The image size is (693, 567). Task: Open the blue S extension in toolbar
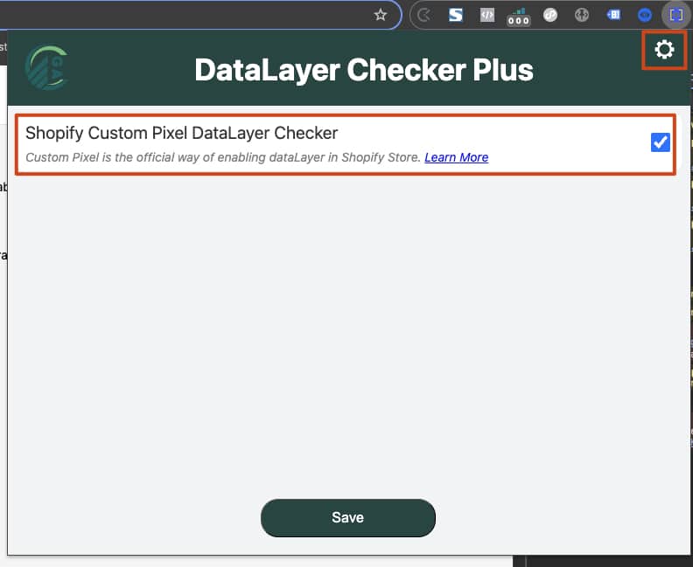pyautogui.click(x=456, y=15)
